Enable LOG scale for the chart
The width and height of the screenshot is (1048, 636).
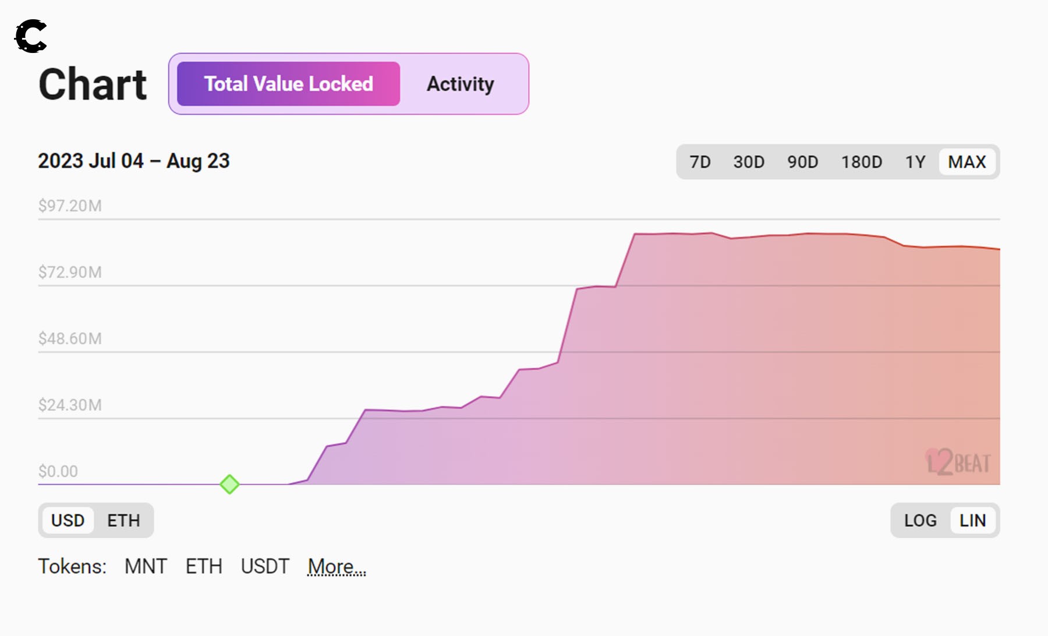[920, 520]
